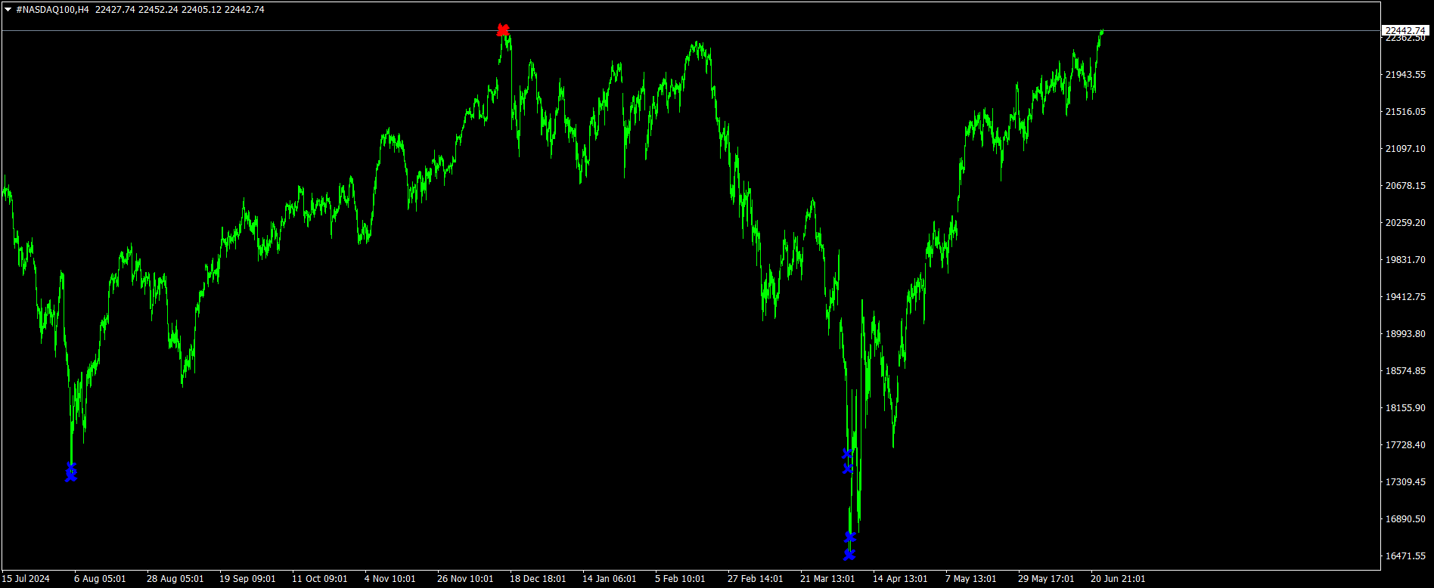Viewport: 1434px width, 588px height.
Task: Click the topmost blue X marker near March
Action: (x=848, y=453)
